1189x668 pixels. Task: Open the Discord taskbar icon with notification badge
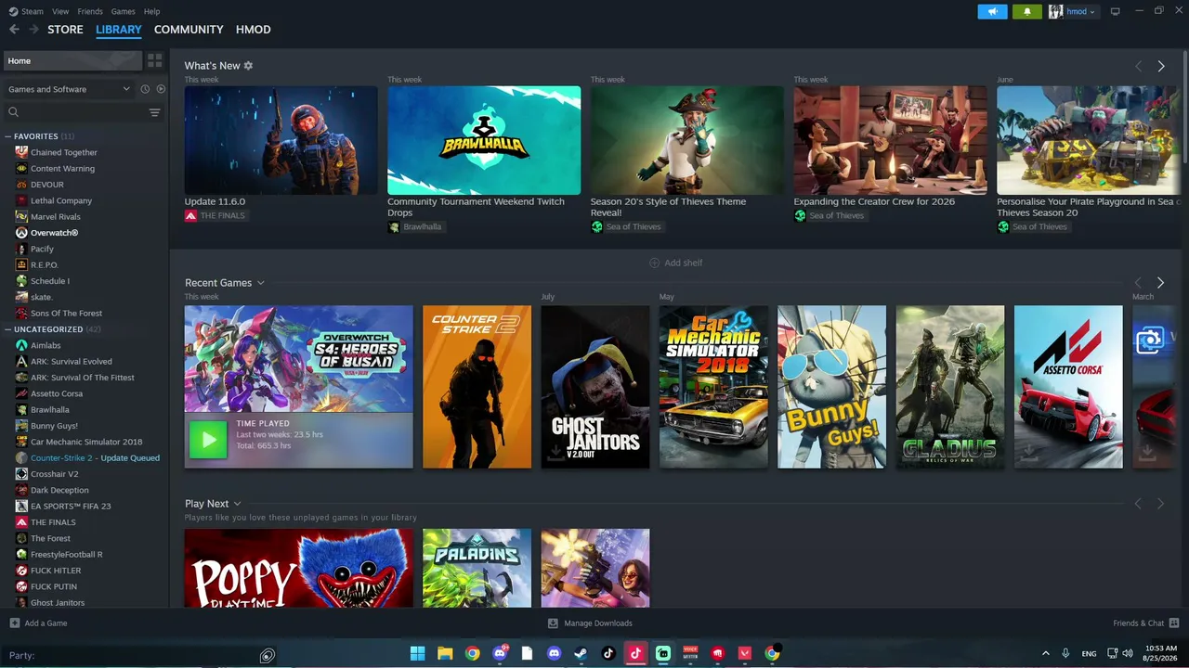tap(500, 653)
